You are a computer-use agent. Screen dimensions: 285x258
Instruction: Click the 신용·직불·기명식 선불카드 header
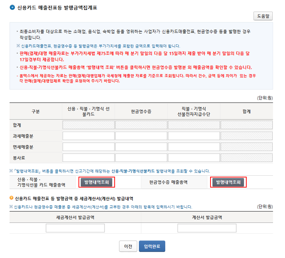point(89,112)
